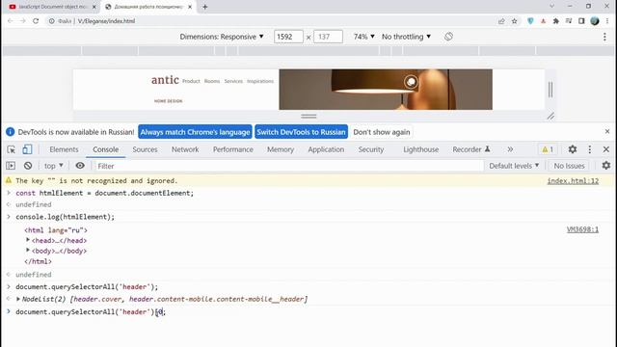Open console settings gear

606,166
